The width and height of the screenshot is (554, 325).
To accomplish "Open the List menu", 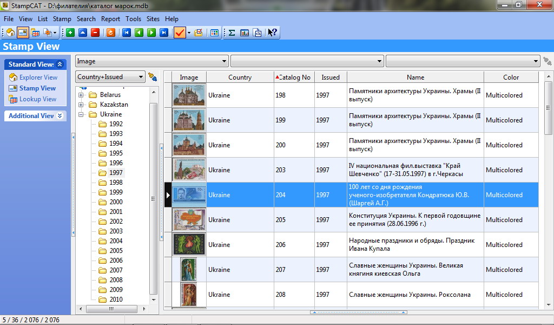I will [43, 19].
